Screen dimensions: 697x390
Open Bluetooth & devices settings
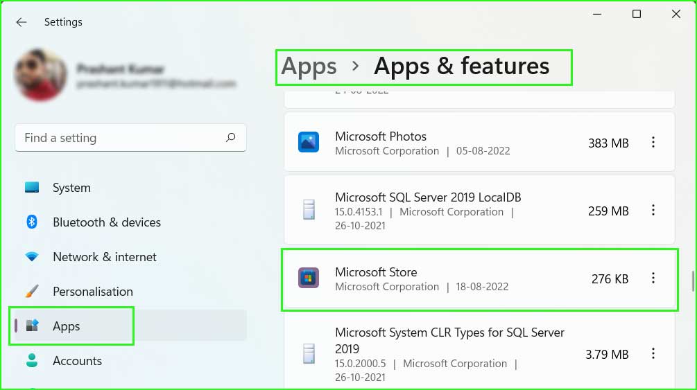pos(130,222)
